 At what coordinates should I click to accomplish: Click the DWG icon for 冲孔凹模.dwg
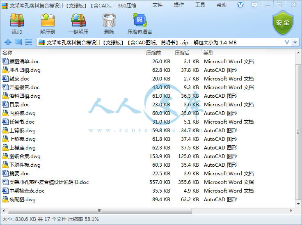tap(5, 70)
